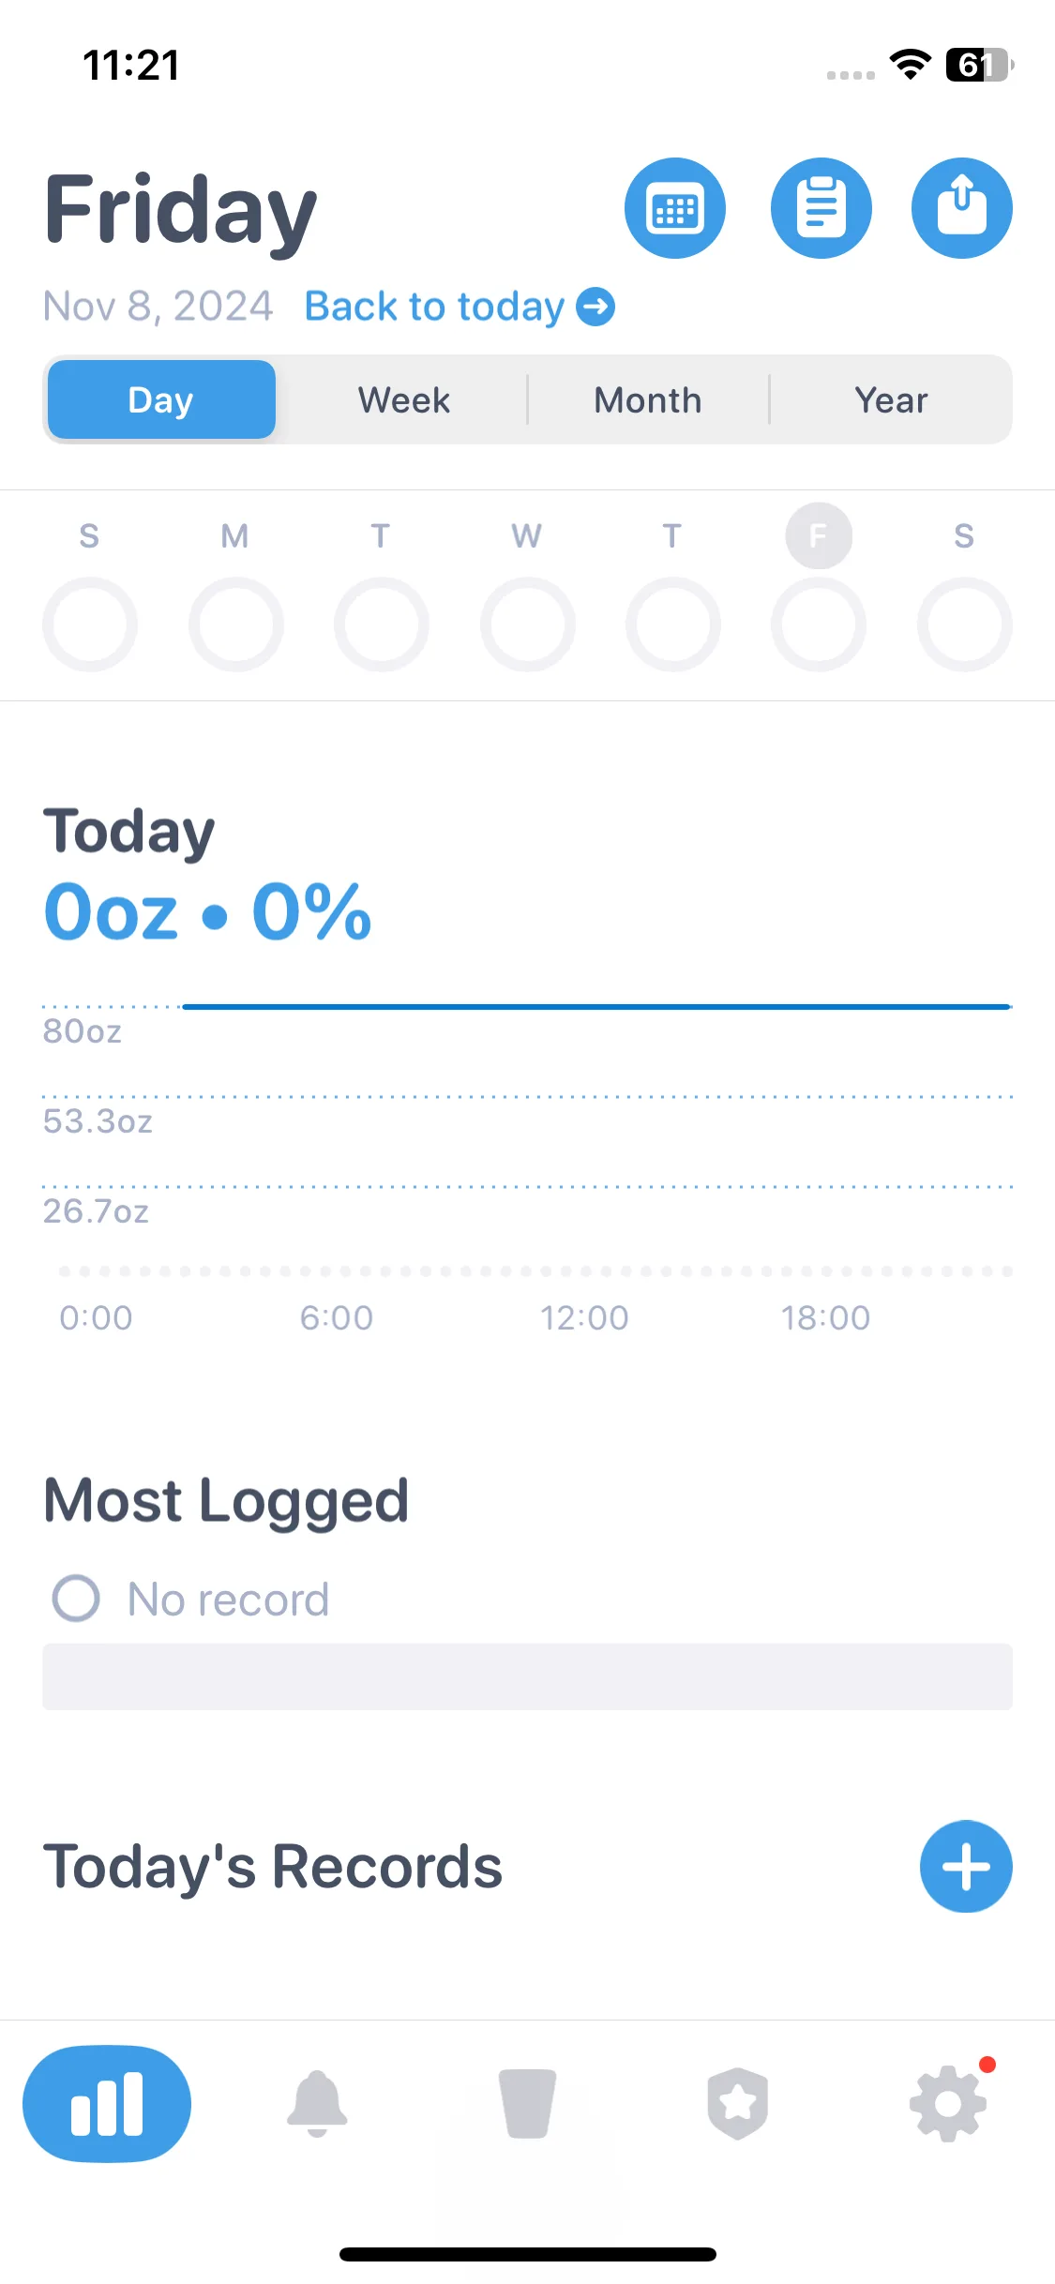
Task: Select Wednesday's progress ring
Action: pyautogui.click(x=528, y=624)
